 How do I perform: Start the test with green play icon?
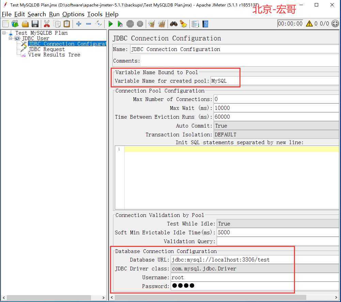coord(110,24)
